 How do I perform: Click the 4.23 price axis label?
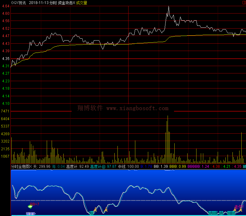(6, 81)
